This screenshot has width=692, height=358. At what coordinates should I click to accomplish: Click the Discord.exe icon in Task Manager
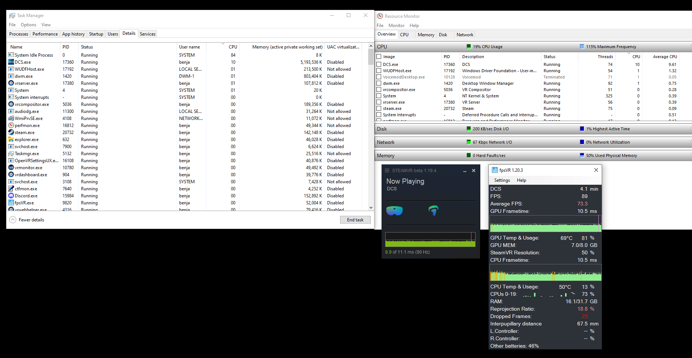[x=11, y=196]
